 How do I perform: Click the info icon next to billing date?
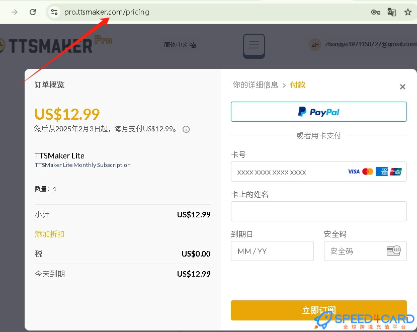[186, 130]
